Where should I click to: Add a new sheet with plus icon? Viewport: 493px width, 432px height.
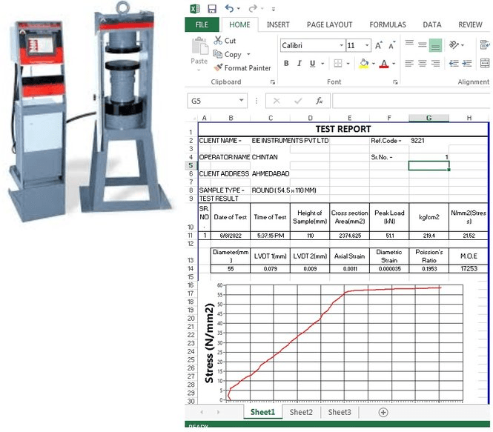[x=383, y=412]
